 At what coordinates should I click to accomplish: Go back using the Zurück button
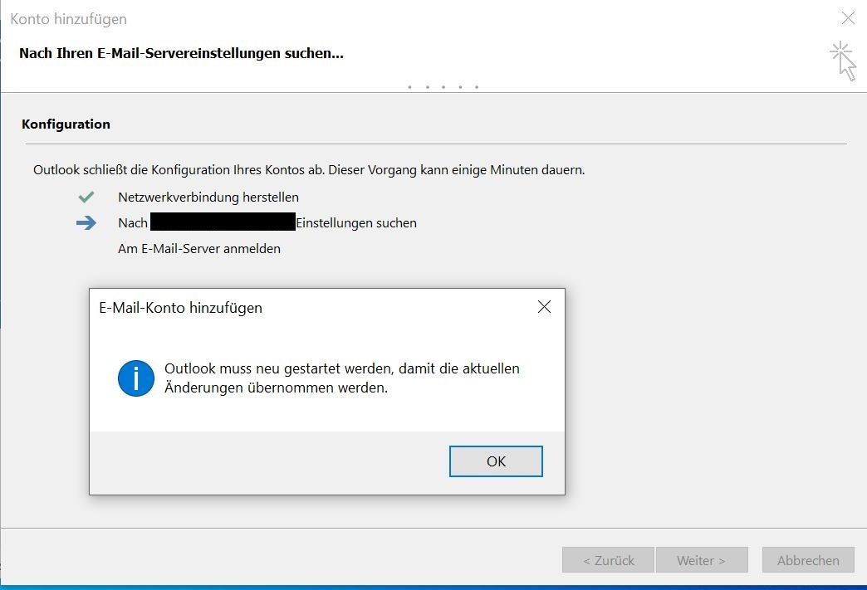(x=608, y=559)
